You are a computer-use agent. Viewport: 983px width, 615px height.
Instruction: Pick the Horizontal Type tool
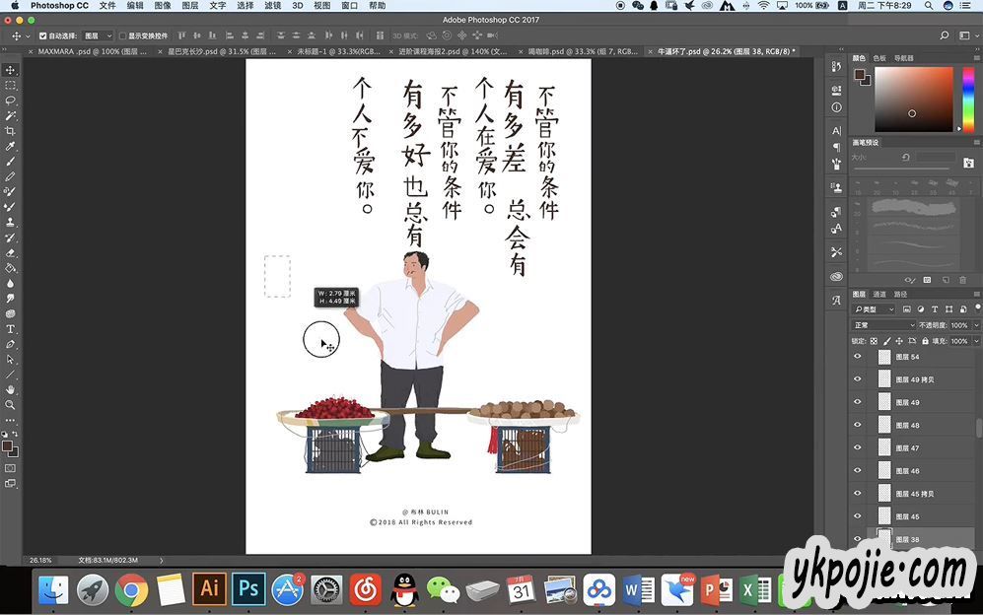pos(10,328)
